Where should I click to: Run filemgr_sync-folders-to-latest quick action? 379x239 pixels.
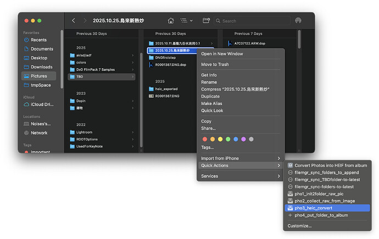pos(327,187)
